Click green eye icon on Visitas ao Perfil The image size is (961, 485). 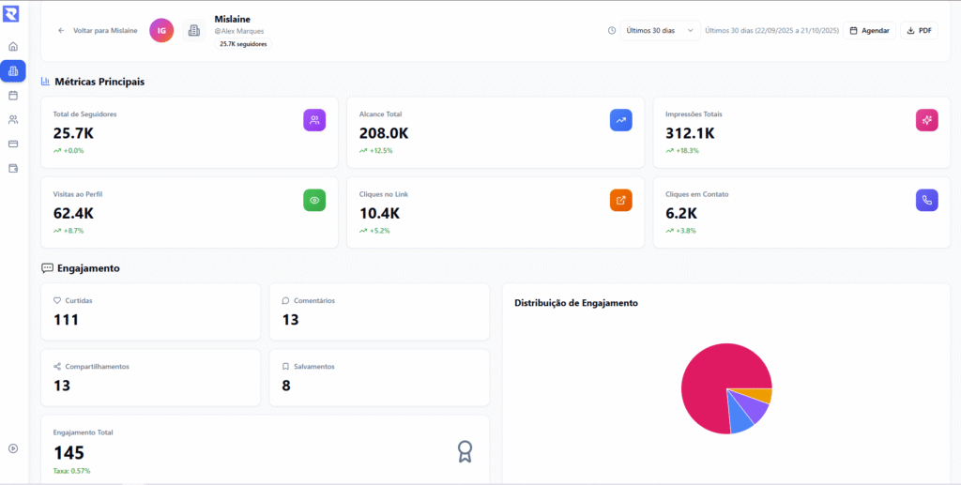pos(314,200)
